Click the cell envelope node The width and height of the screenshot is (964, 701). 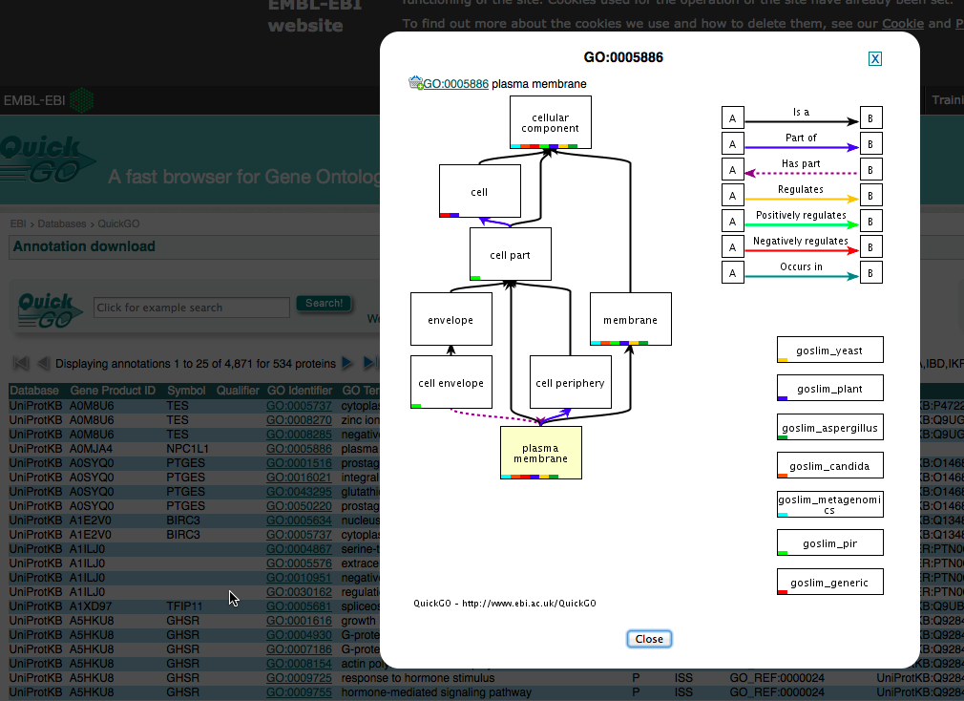(x=451, y=382)
